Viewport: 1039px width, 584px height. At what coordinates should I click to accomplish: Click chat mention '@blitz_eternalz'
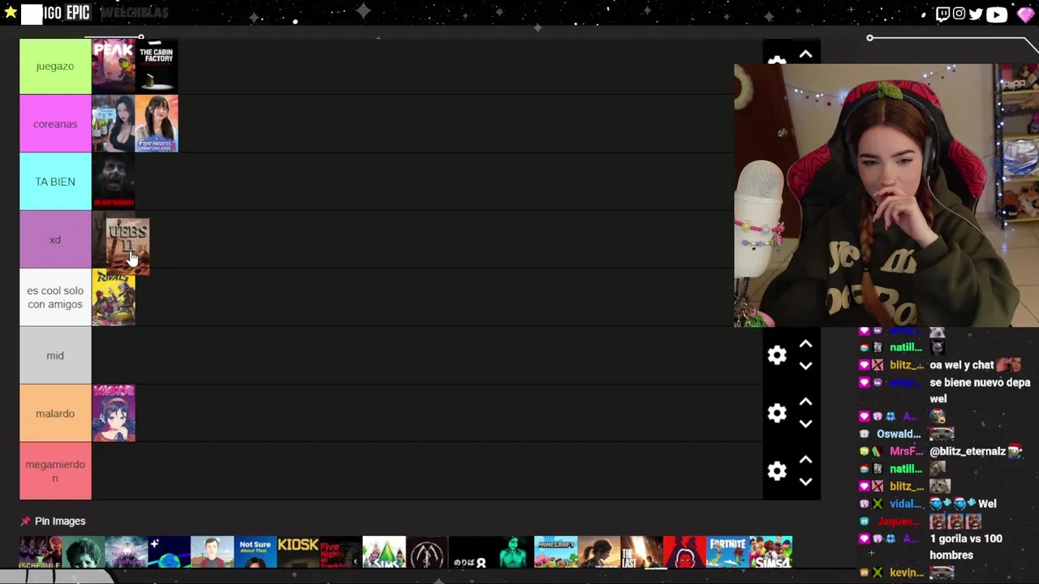pyautogui.click(x=968, y=451)
